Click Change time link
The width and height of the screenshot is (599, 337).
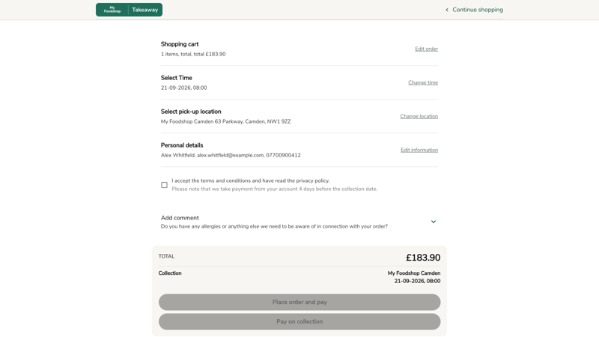coord(423,82)
